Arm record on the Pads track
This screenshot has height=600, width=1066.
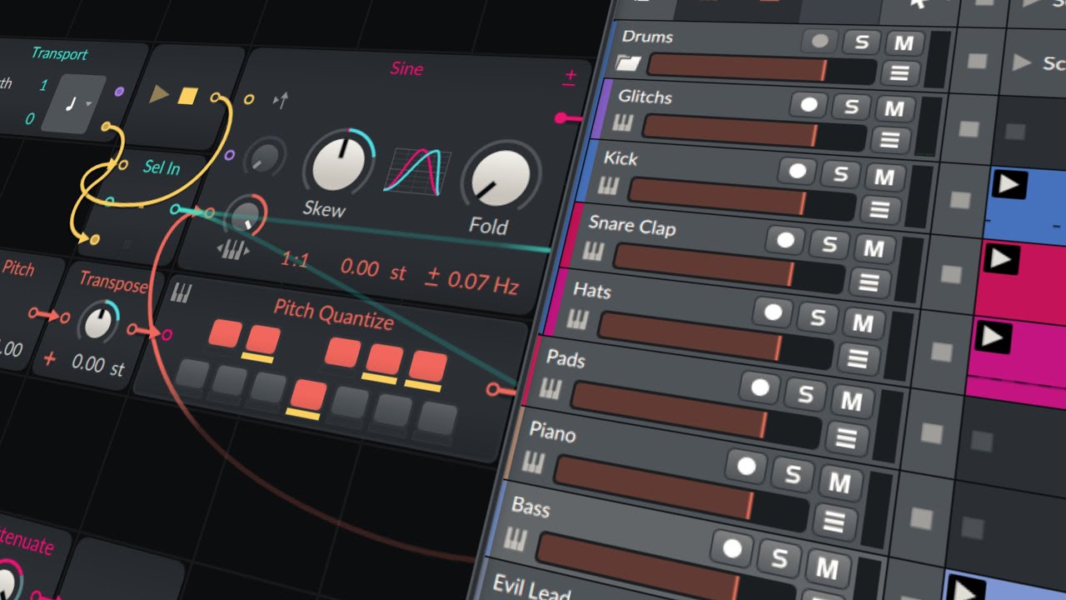point(760,388)
